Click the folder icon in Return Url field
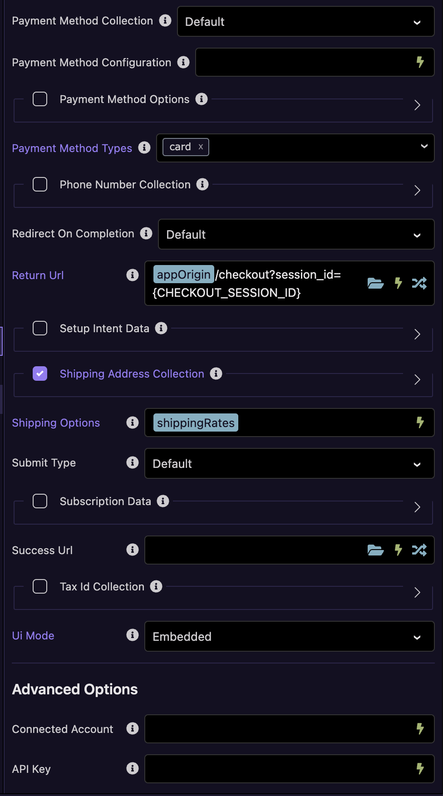Image resolution: width=443 pixels, height=796 pixels. coord(375,283)
